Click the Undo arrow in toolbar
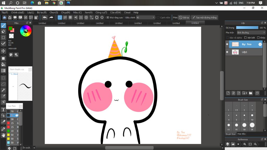Image resolution: width=267 pixels, height=150 pixels. pos(45,17)
